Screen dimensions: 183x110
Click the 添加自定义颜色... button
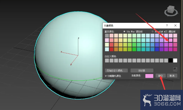[116, 70]
